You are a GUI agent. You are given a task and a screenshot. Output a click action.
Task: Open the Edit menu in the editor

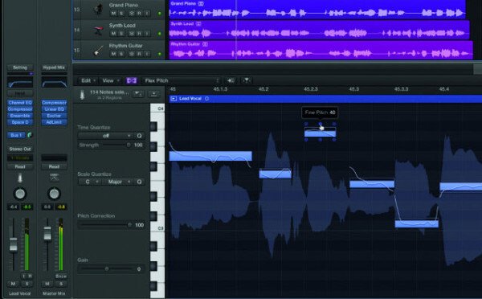coord(88,80)
